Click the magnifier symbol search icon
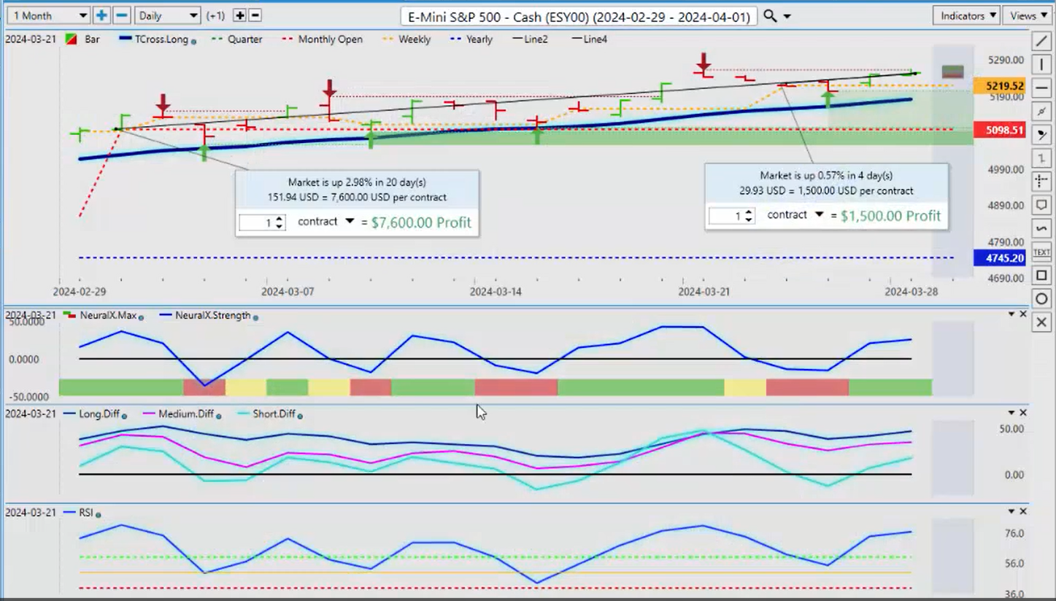The height and width of the screenshot is (601, 1056). pyautogui.click(x=770, y=15)
